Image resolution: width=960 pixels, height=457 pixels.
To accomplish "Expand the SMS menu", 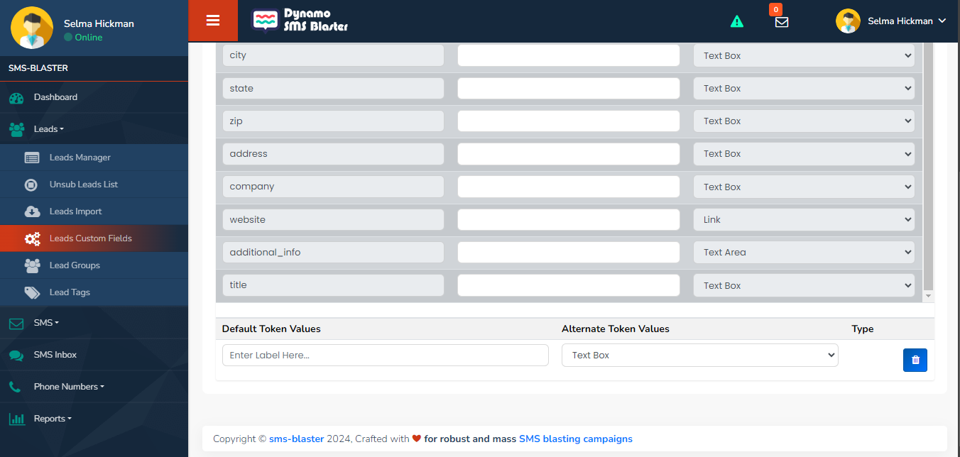I will [94, 323].
